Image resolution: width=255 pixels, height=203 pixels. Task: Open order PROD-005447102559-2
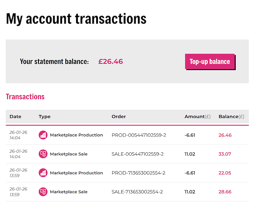139,135
